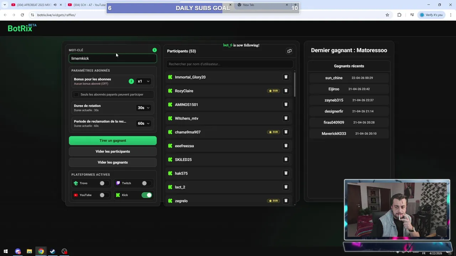Remove Witchers_mtv with trash icon

pos(286,118)
